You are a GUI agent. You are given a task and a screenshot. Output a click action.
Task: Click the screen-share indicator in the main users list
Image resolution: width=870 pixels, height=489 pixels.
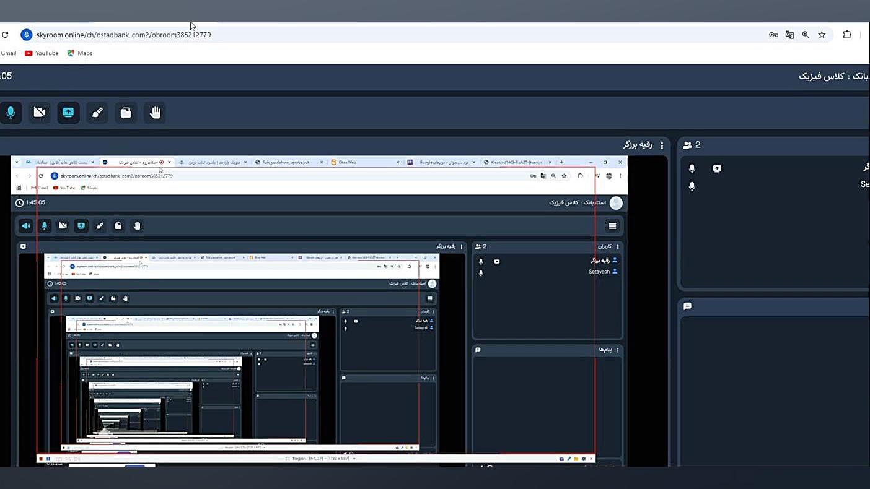717,168
